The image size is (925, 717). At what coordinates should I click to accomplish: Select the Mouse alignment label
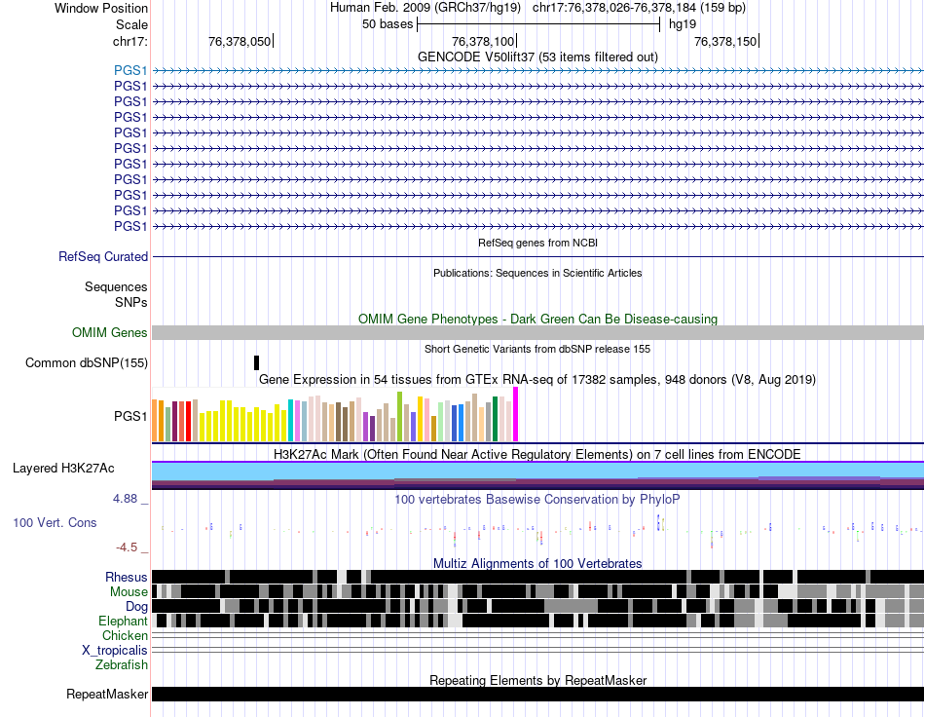pyautogui.click(x=129, y=592)
